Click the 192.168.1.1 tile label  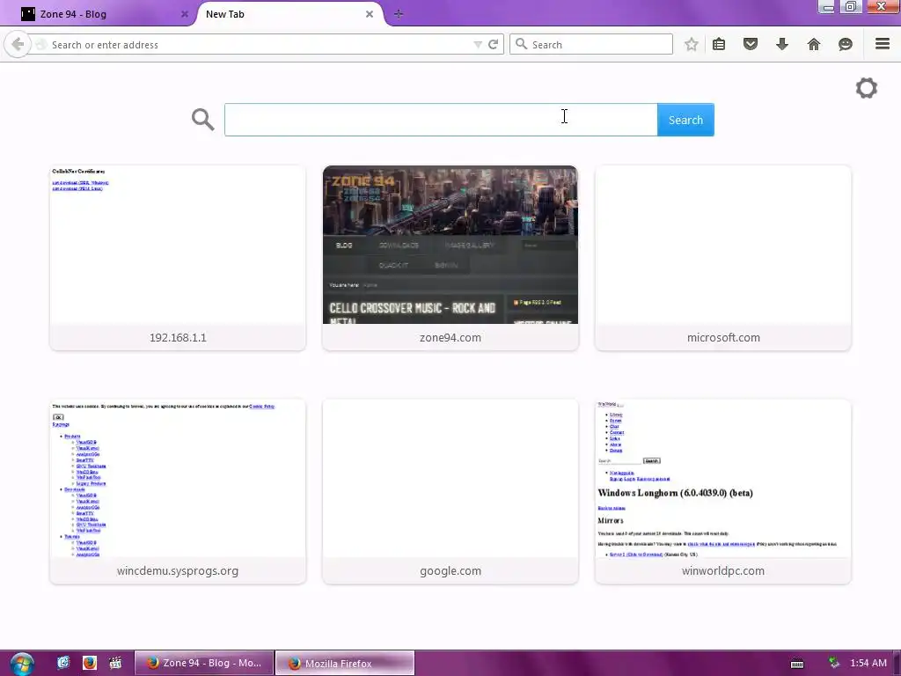point(178,337)
